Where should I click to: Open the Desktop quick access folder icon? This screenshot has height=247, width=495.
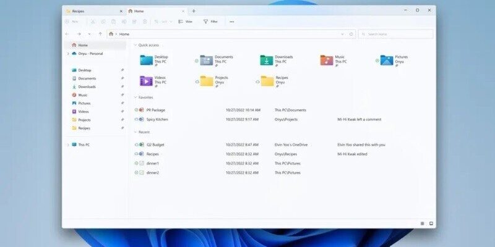(x=147, y=60)
